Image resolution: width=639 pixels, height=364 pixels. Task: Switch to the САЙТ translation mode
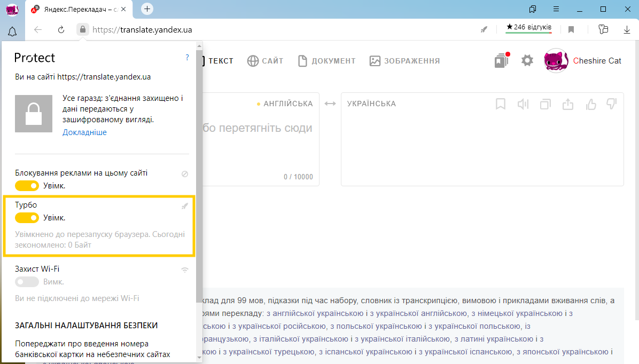265,61
